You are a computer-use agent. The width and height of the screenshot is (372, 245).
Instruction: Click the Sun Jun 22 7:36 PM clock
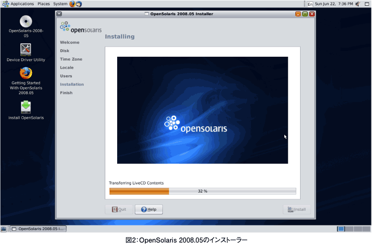coord(334,4)
